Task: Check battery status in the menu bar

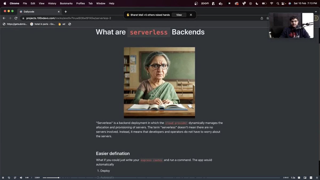Action: coord(264,3)
